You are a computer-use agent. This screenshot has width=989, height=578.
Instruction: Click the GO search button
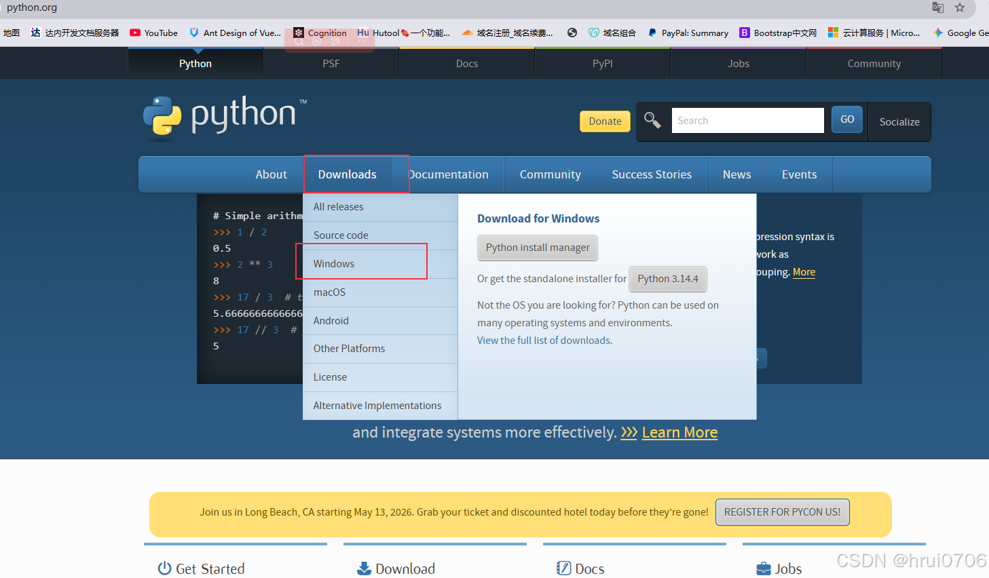847,119
